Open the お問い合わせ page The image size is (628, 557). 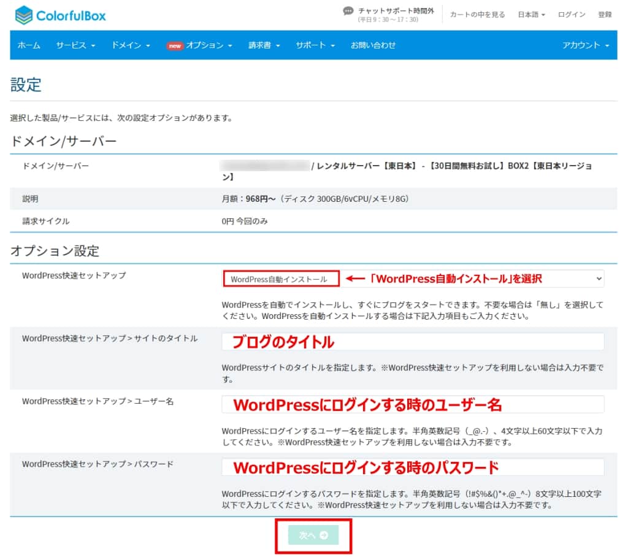(373, 45)
